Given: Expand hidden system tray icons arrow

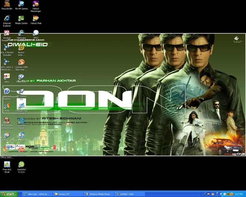Looking at the screenshot, I should 221,194.
